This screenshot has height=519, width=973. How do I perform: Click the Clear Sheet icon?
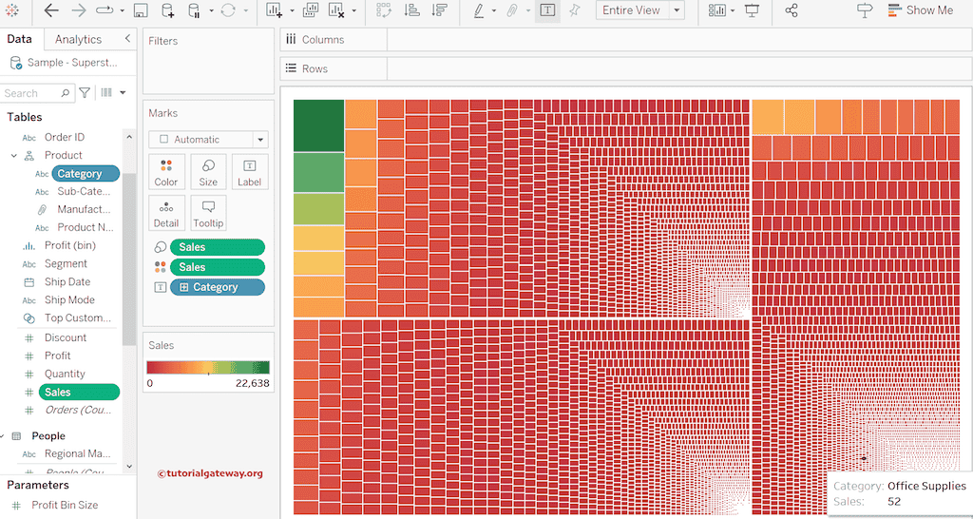[x=335, y=10]
